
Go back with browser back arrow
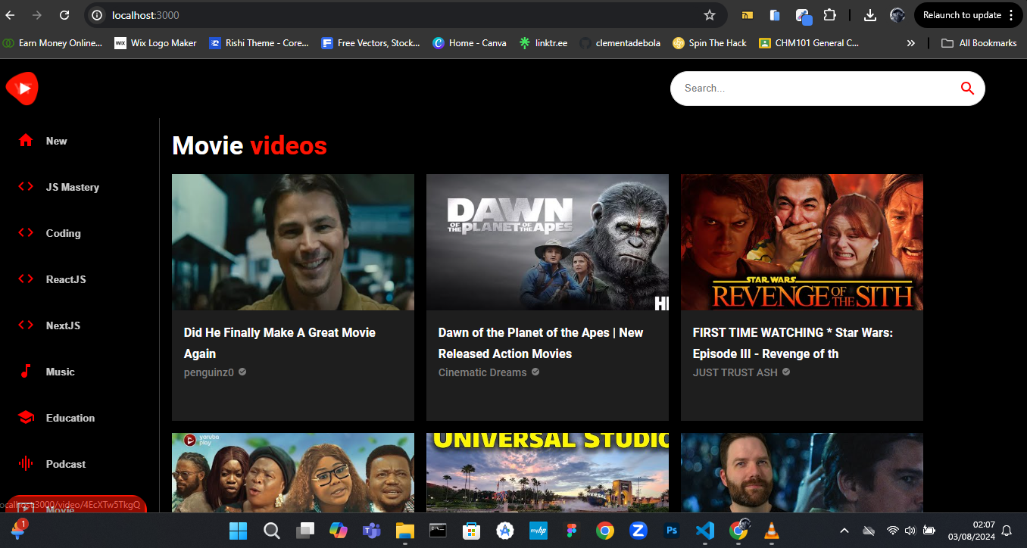click(x=11, y=15)
